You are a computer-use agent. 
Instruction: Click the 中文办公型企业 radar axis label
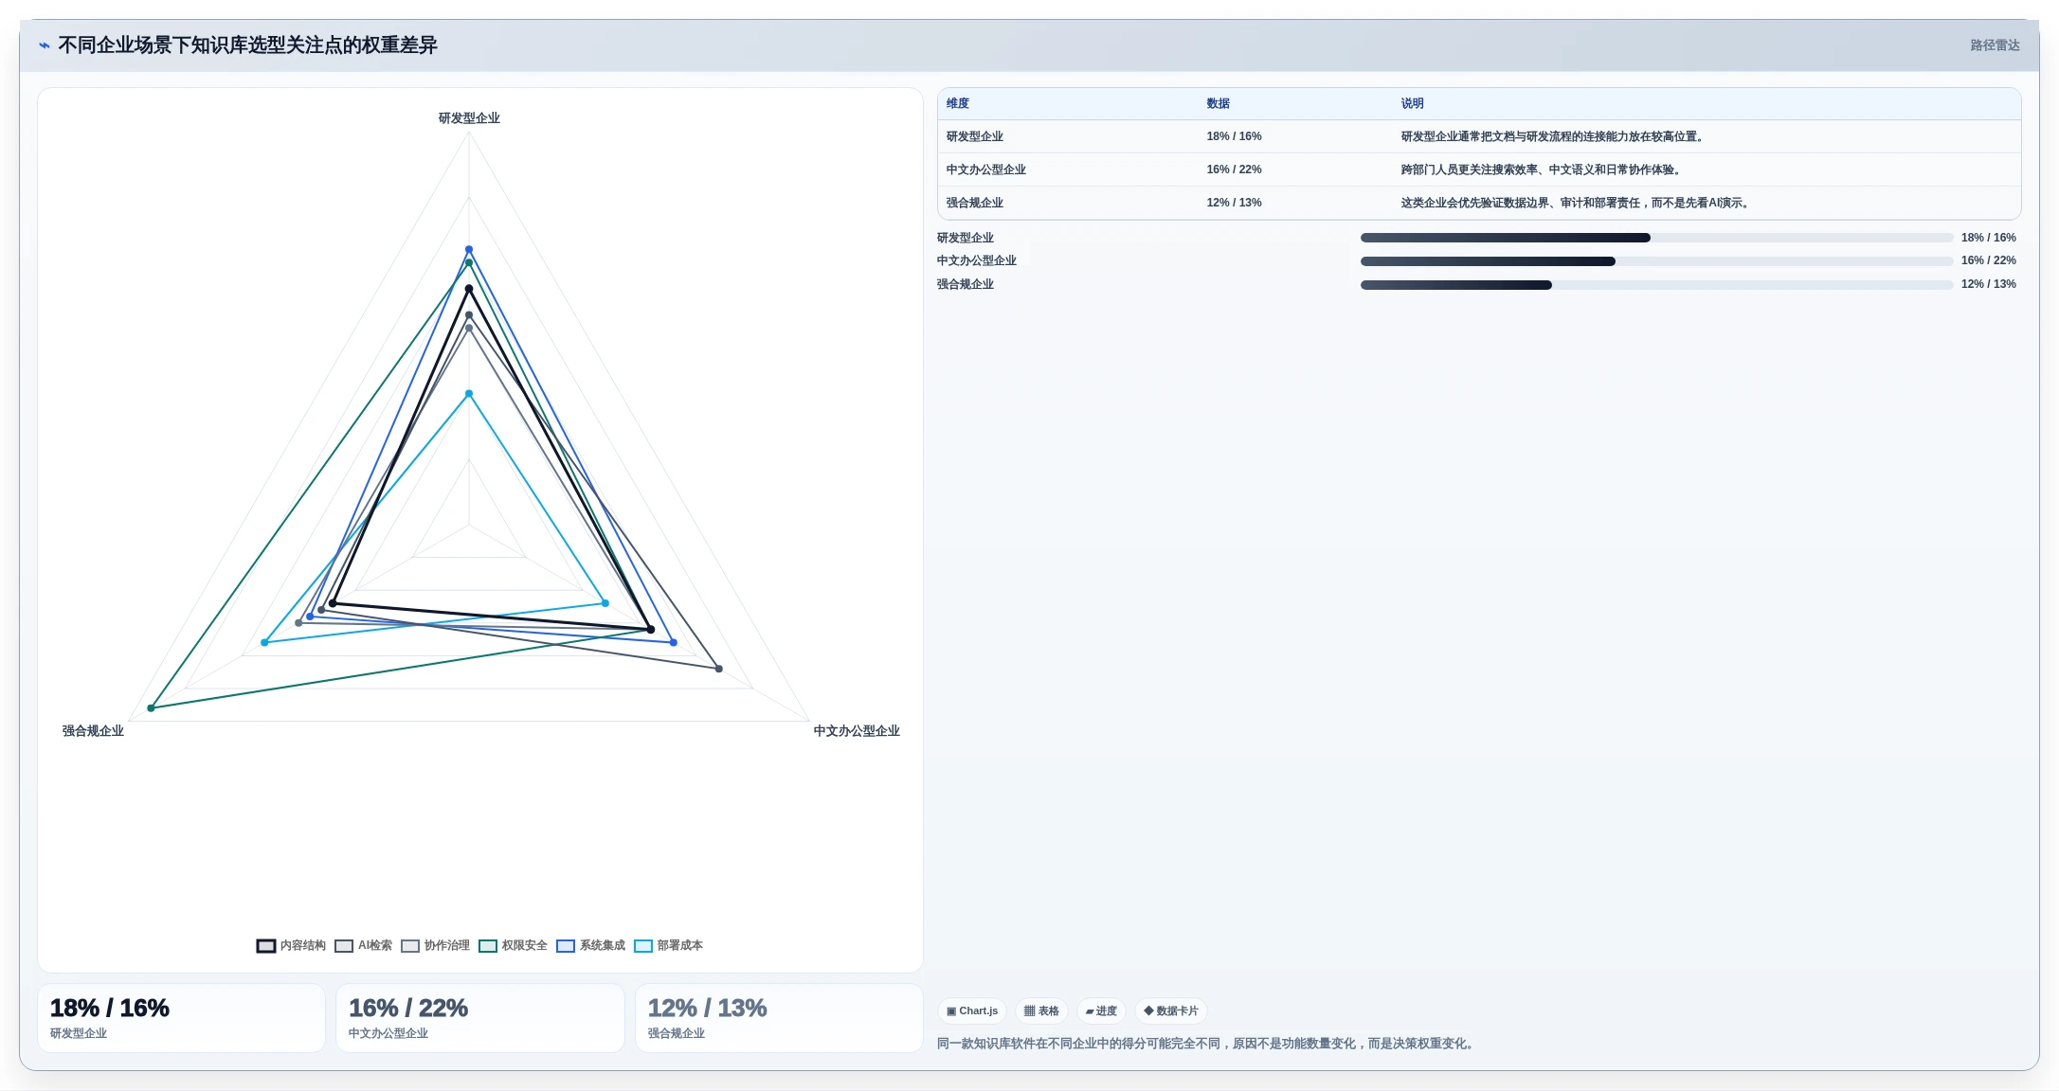click(857, 731)
